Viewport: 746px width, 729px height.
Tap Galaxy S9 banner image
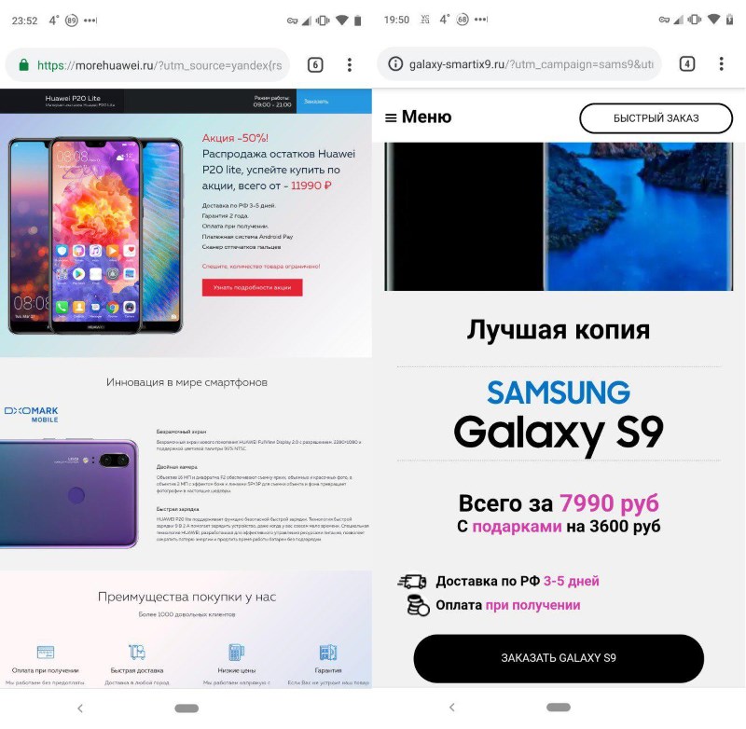point(559,216)
